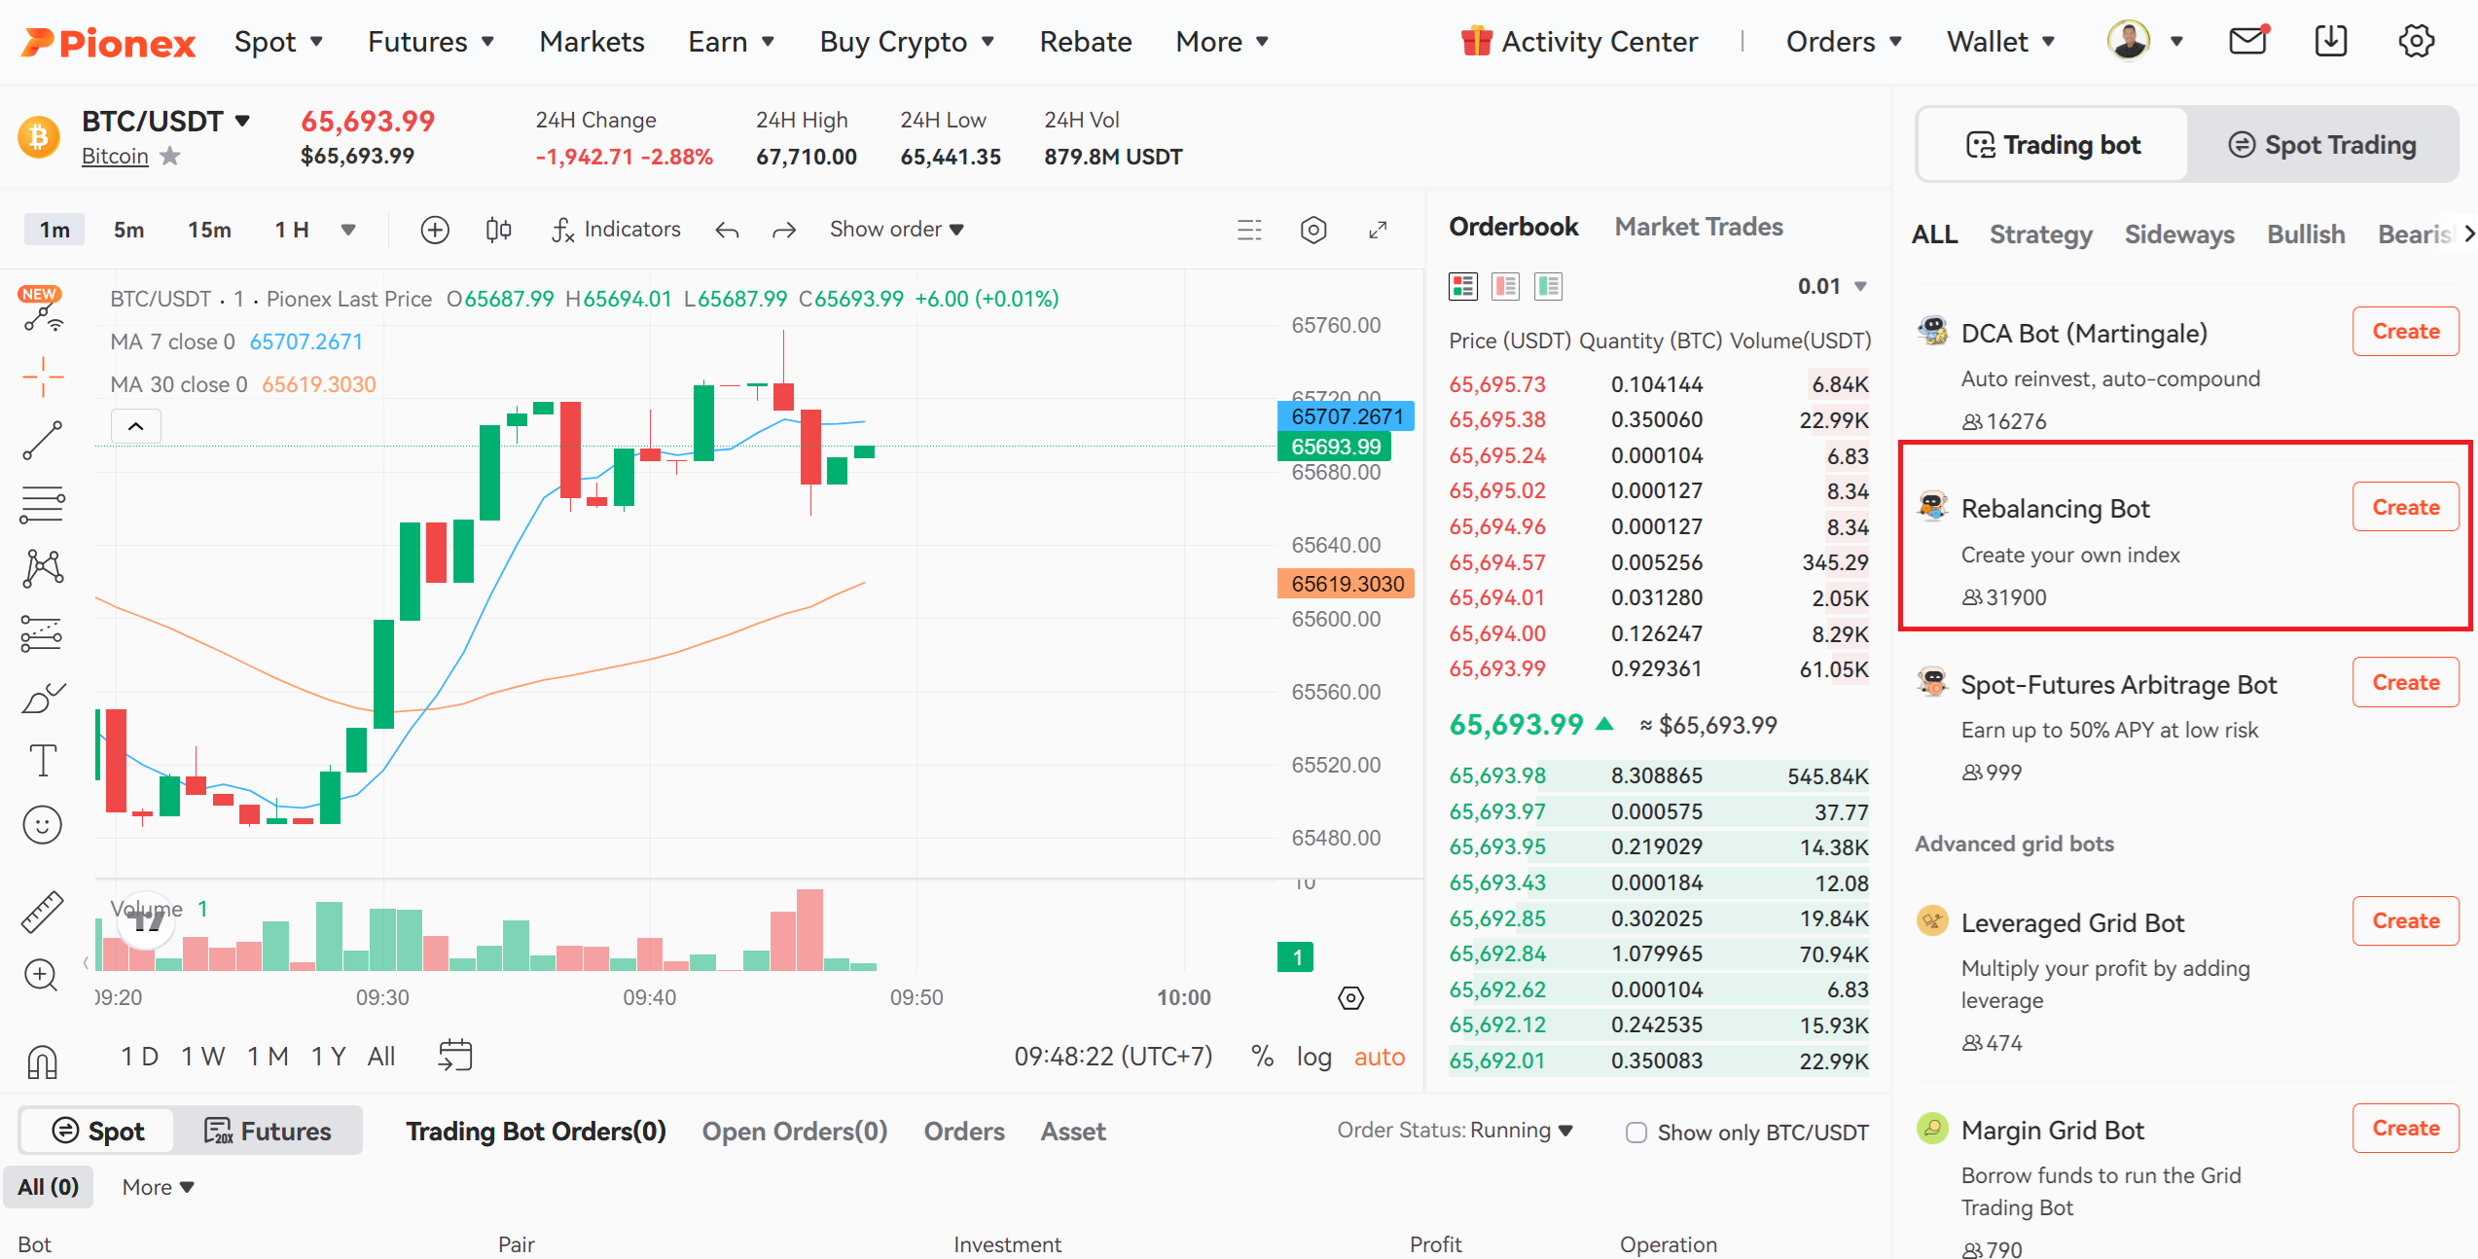The width and height of the screenshot is (2478, 1259).
Task: Expand chart to fullscreen
Action: click(x=1378, y=230)
